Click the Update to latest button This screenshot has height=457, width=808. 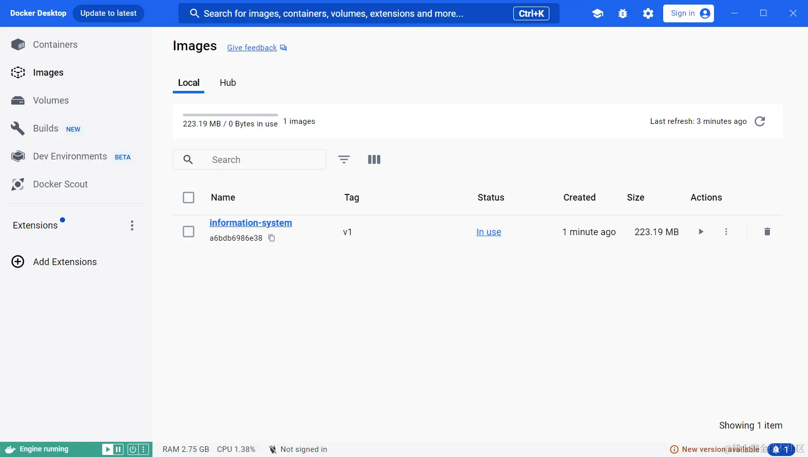tap(108, 13)
